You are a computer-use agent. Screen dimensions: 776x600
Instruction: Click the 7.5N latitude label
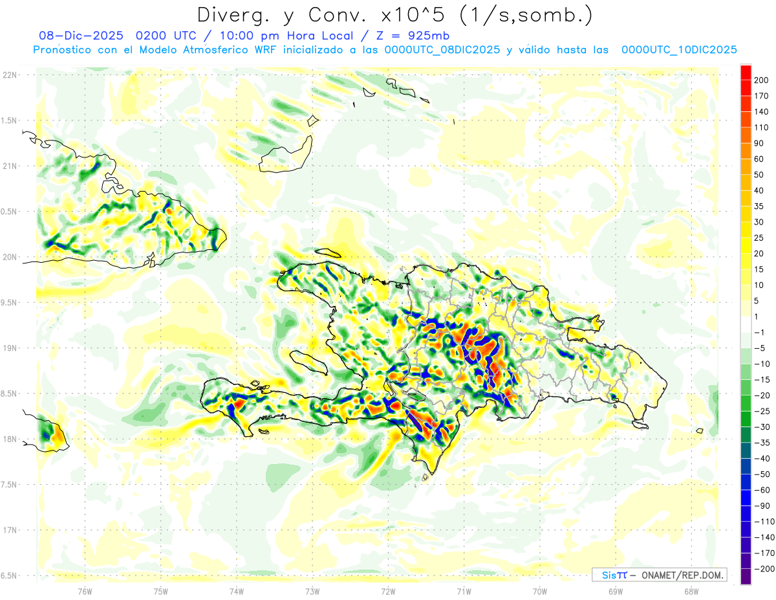pyautogui.click(x=9, y=484)
